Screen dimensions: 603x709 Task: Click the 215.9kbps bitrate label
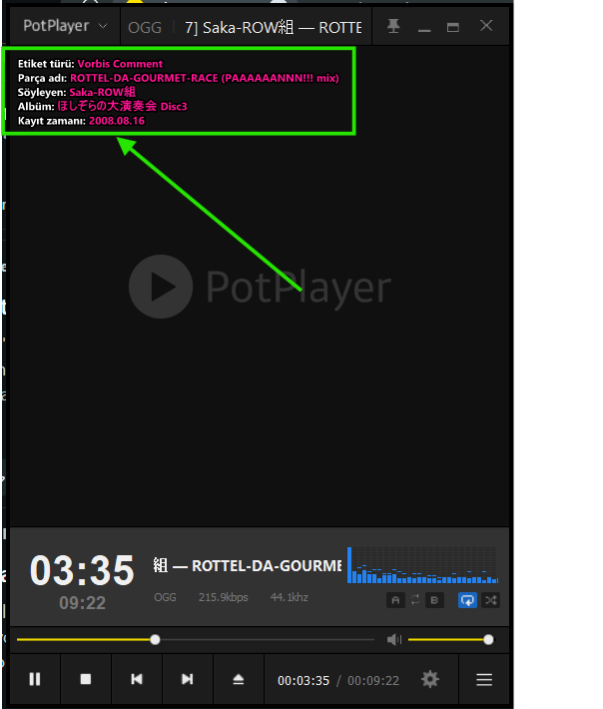224,597
